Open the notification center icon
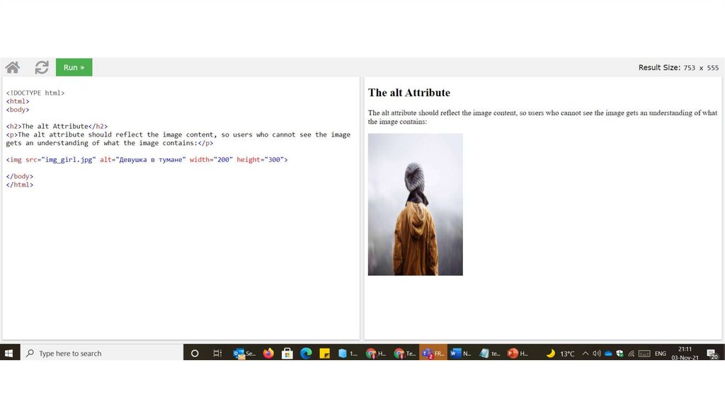 coord(714,353)
